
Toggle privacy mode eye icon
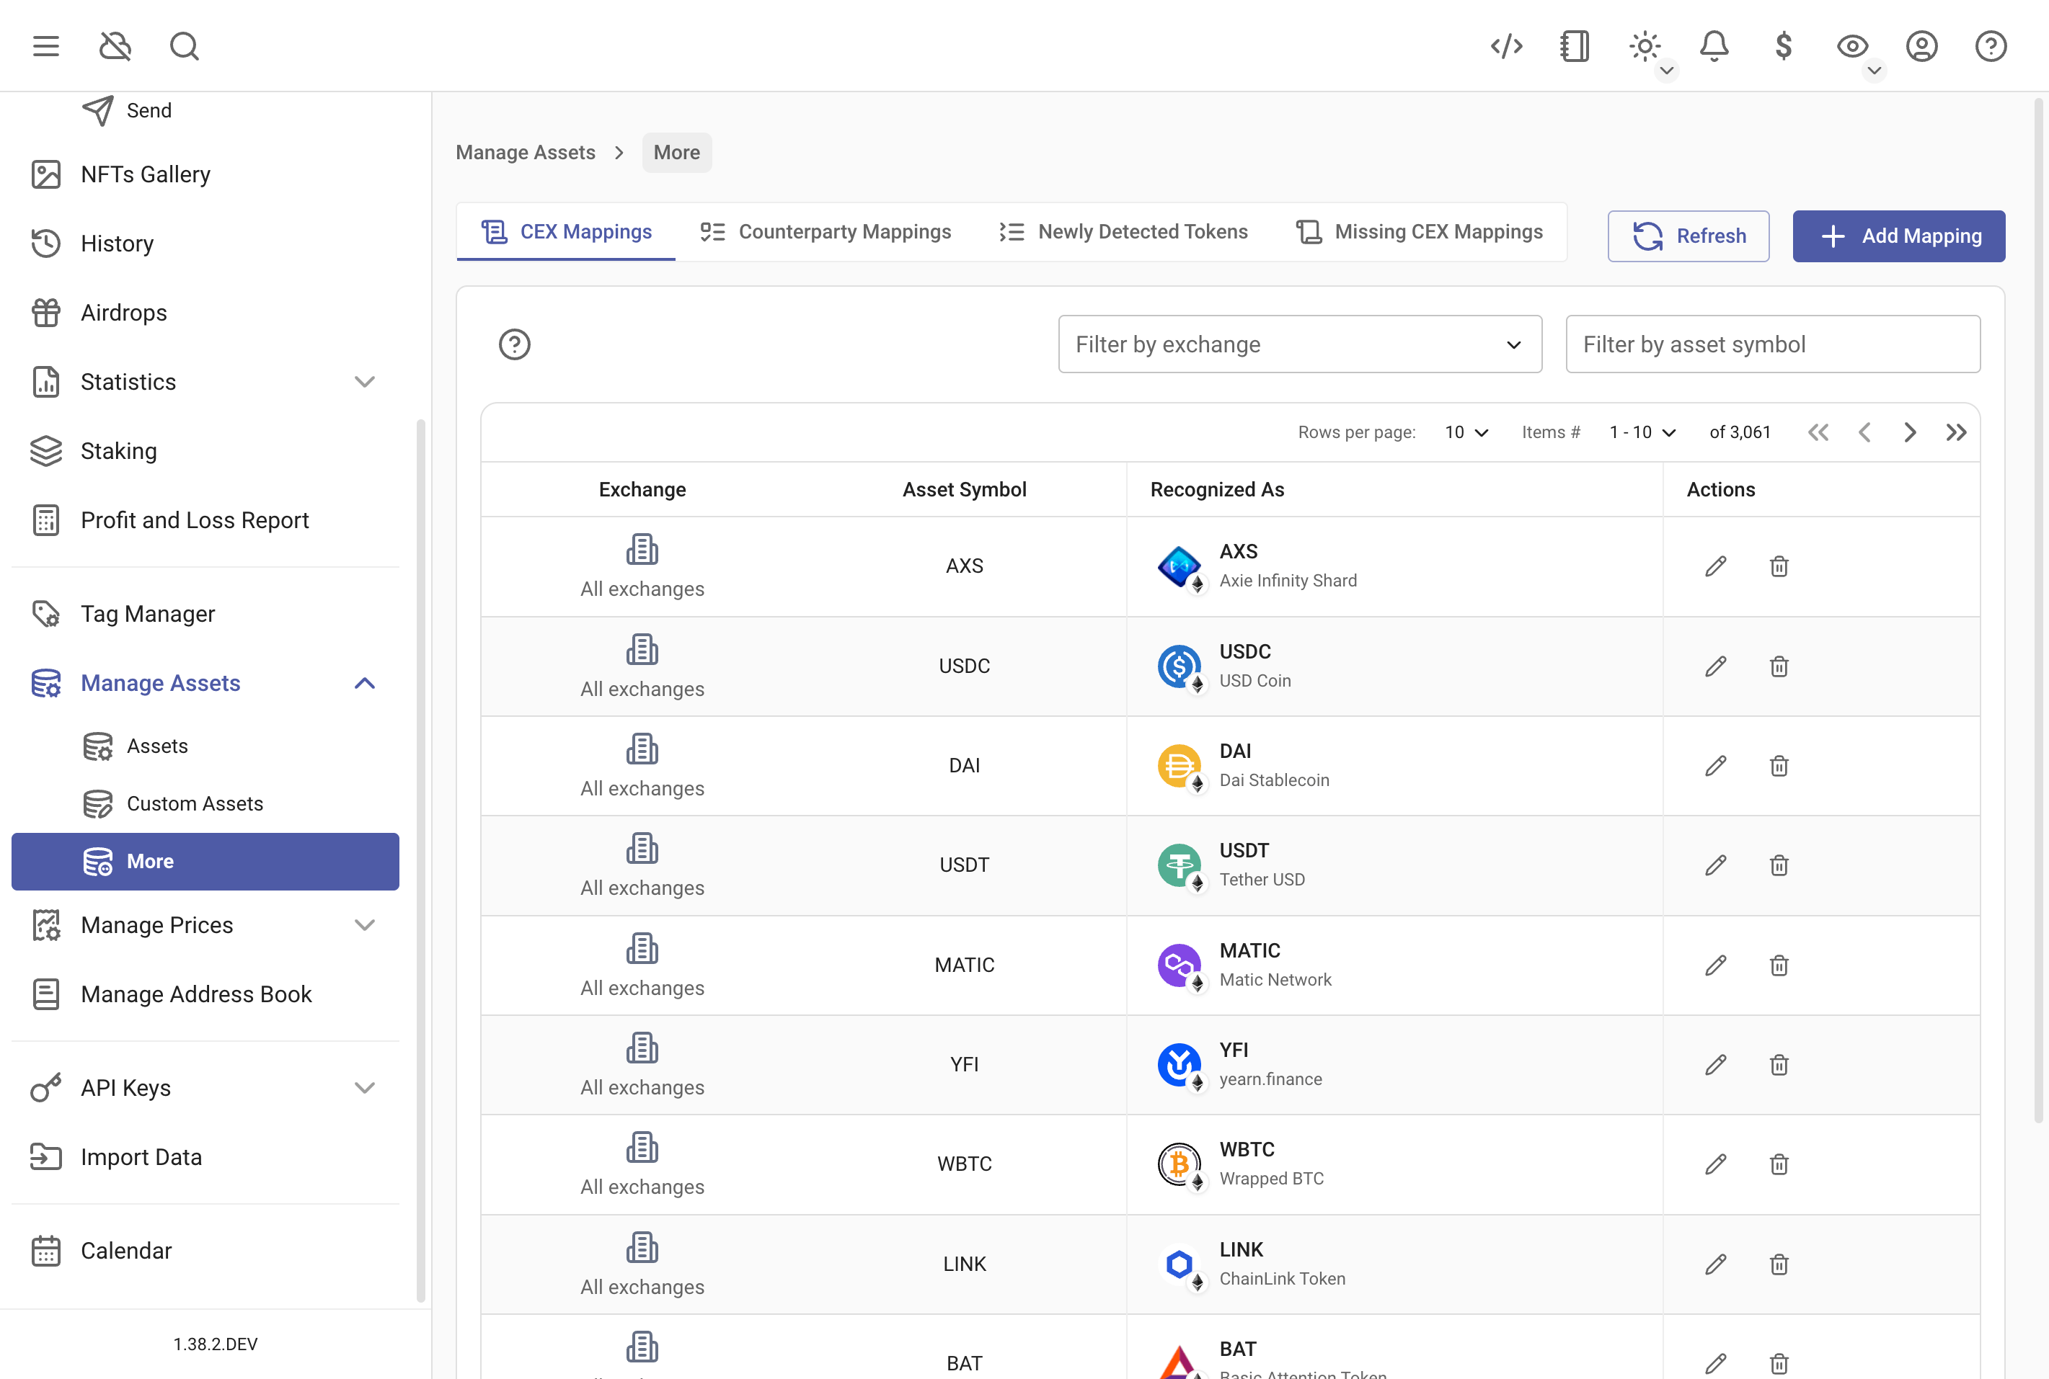pyautogui.click(x=1852, y=45)
